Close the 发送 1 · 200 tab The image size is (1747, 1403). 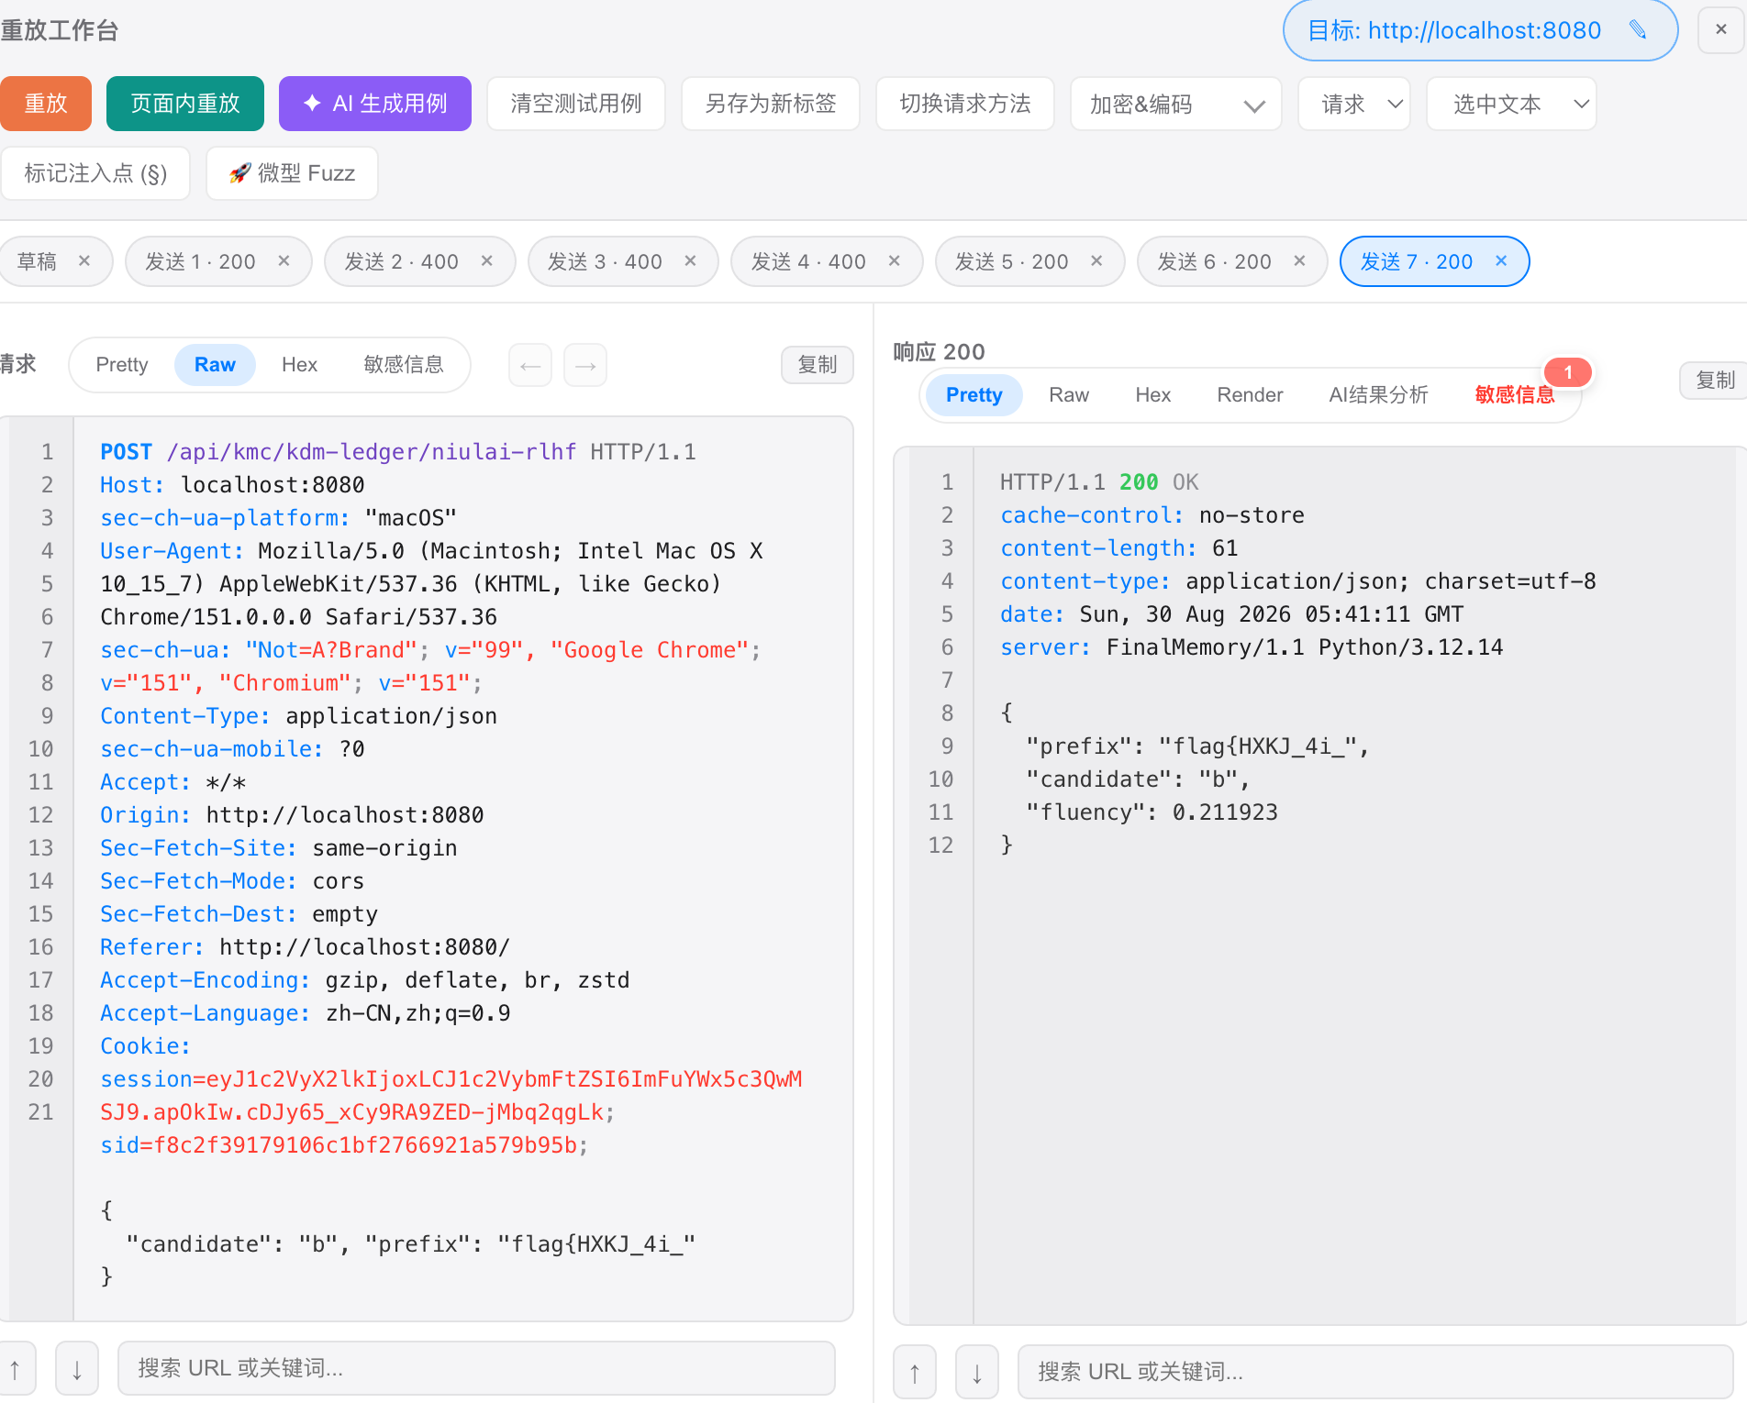284,261
